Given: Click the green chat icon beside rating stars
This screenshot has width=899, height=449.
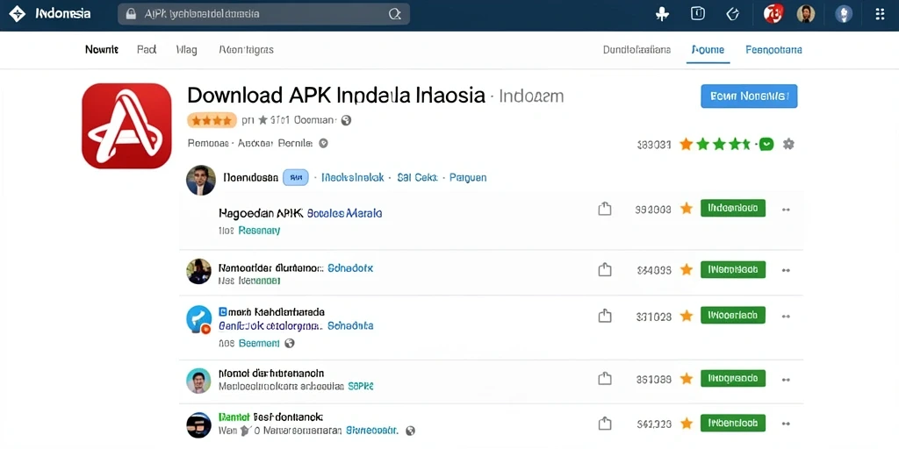Looking at the screenshot, I should [x=766, y=145].
